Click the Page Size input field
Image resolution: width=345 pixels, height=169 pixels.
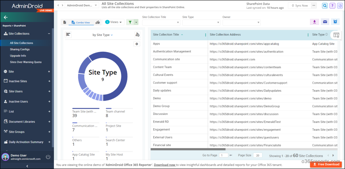coord(258,155)
